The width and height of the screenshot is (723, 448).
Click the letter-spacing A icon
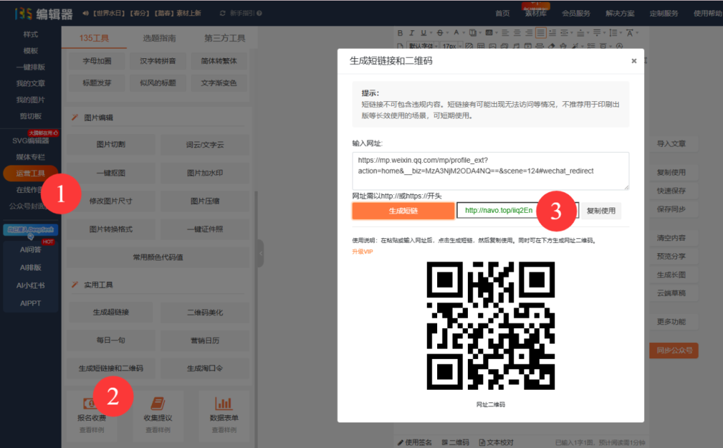click(x=629, y=33)
